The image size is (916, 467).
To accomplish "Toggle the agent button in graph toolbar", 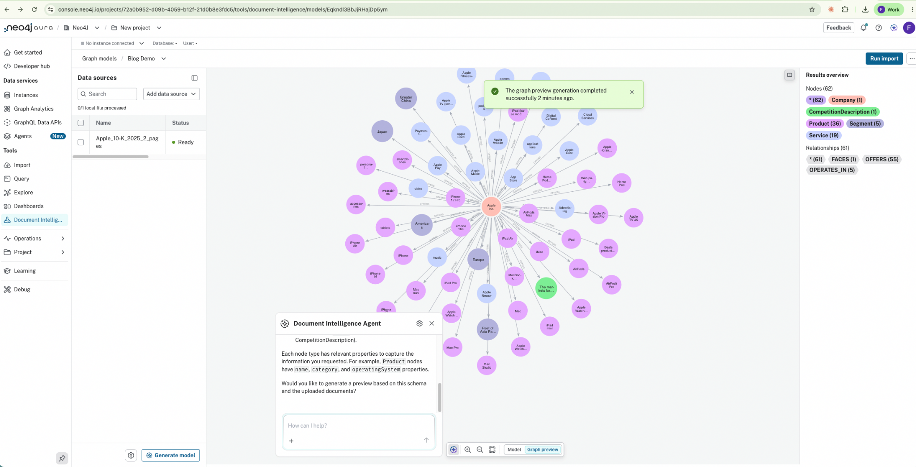I will tap(454, 450).
